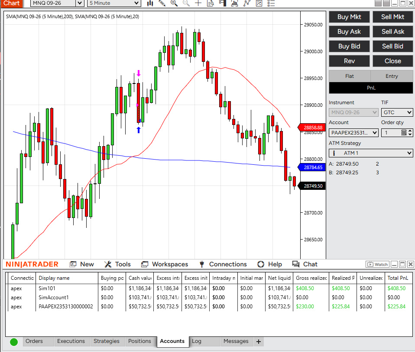Viewport: 415px width, 352px height.
Task: Open the New menu
Action: point(81,264)
